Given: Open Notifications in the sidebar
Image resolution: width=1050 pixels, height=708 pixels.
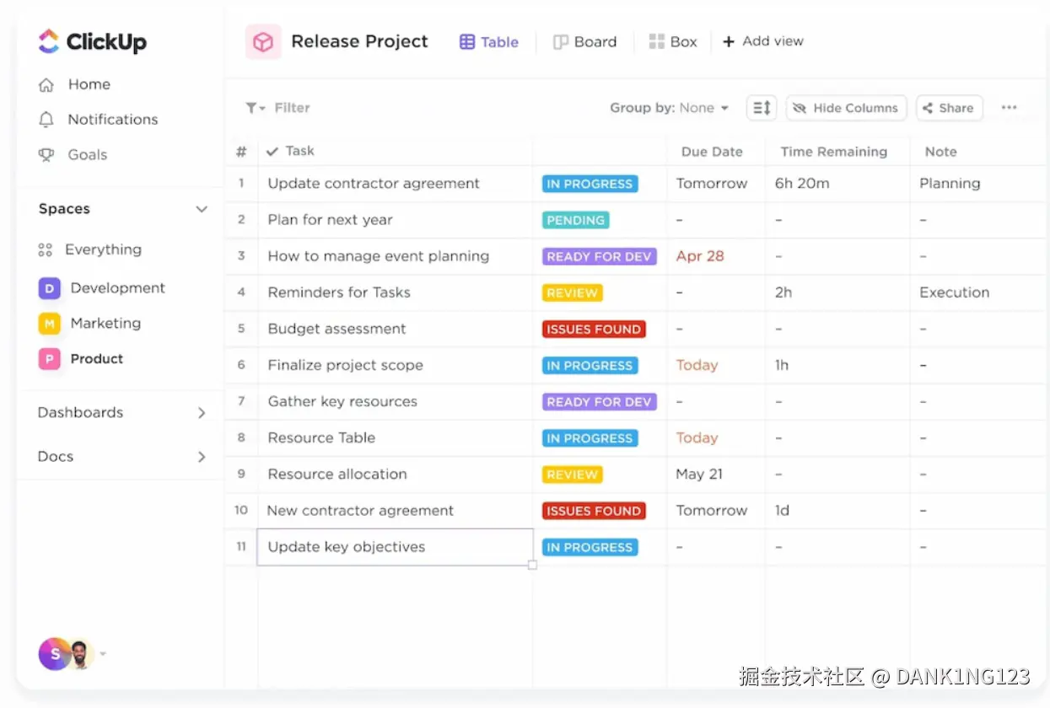Looking at the screenshot, I should (x=99, y=120).
